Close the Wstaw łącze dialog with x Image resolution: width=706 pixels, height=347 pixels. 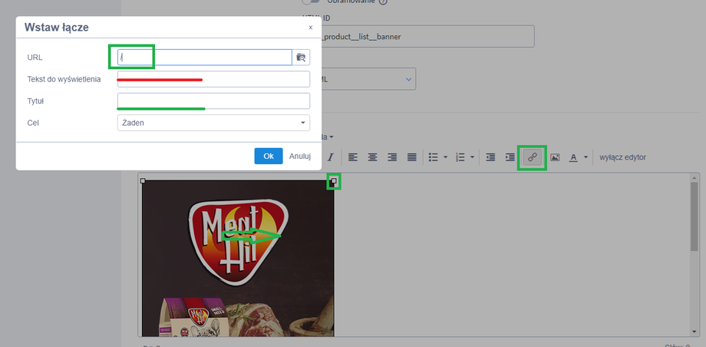[310, 28]
